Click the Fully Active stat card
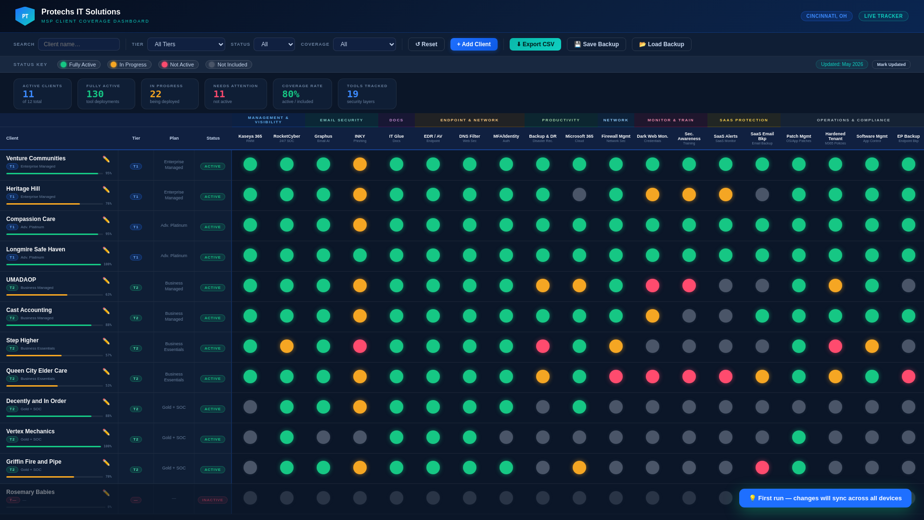924x520 pixels. coord(106,94)
